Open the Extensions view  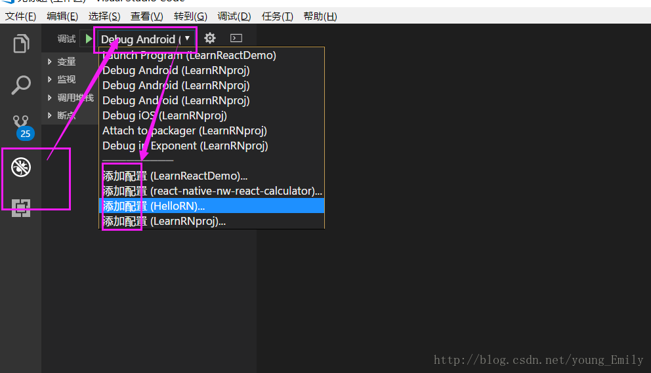(21, 208)
